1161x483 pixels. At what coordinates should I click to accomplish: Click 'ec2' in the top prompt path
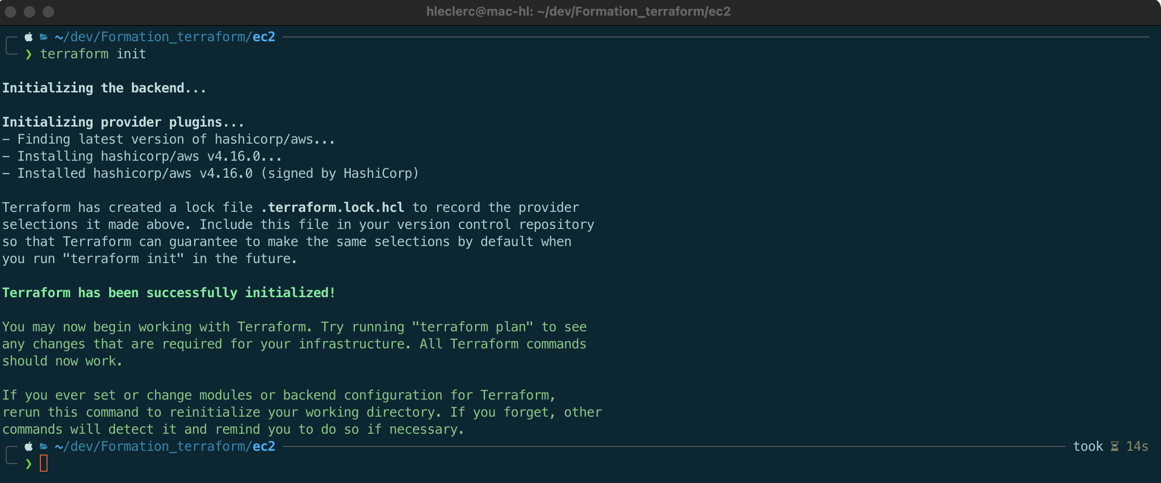click(264, 37)
